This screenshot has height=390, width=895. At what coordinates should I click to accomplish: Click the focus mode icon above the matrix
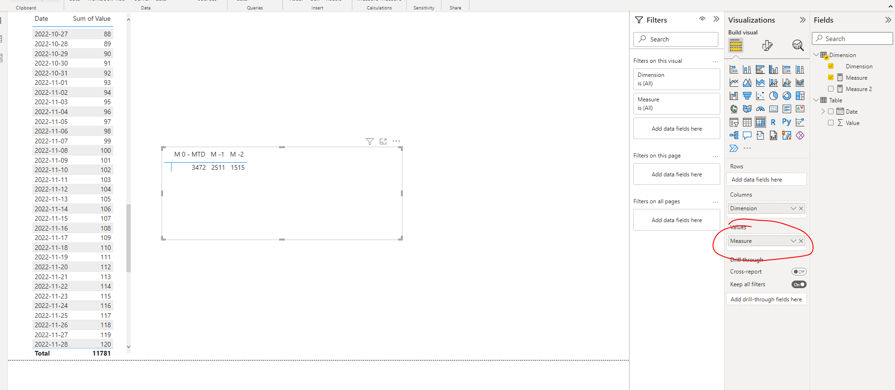pos(383,141)
